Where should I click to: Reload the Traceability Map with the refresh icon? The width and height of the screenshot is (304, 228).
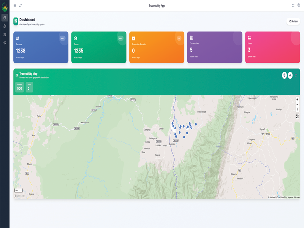pyautogui.click(x=296, y=76)
